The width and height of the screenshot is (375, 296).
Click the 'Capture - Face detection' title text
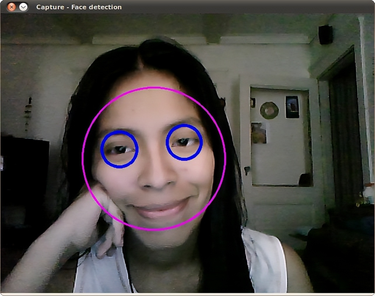(x=79, y=7)
